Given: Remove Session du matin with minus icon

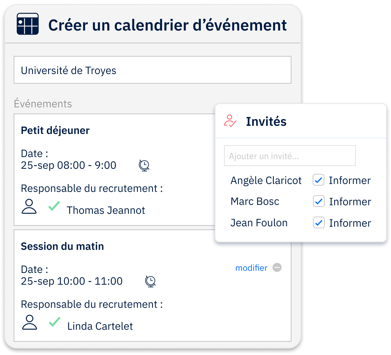Looking at the screenshot, I should 277,268.
